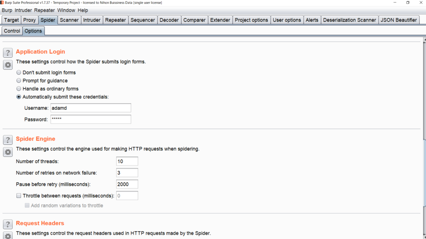Open help for Application Login section

[8, 53]
